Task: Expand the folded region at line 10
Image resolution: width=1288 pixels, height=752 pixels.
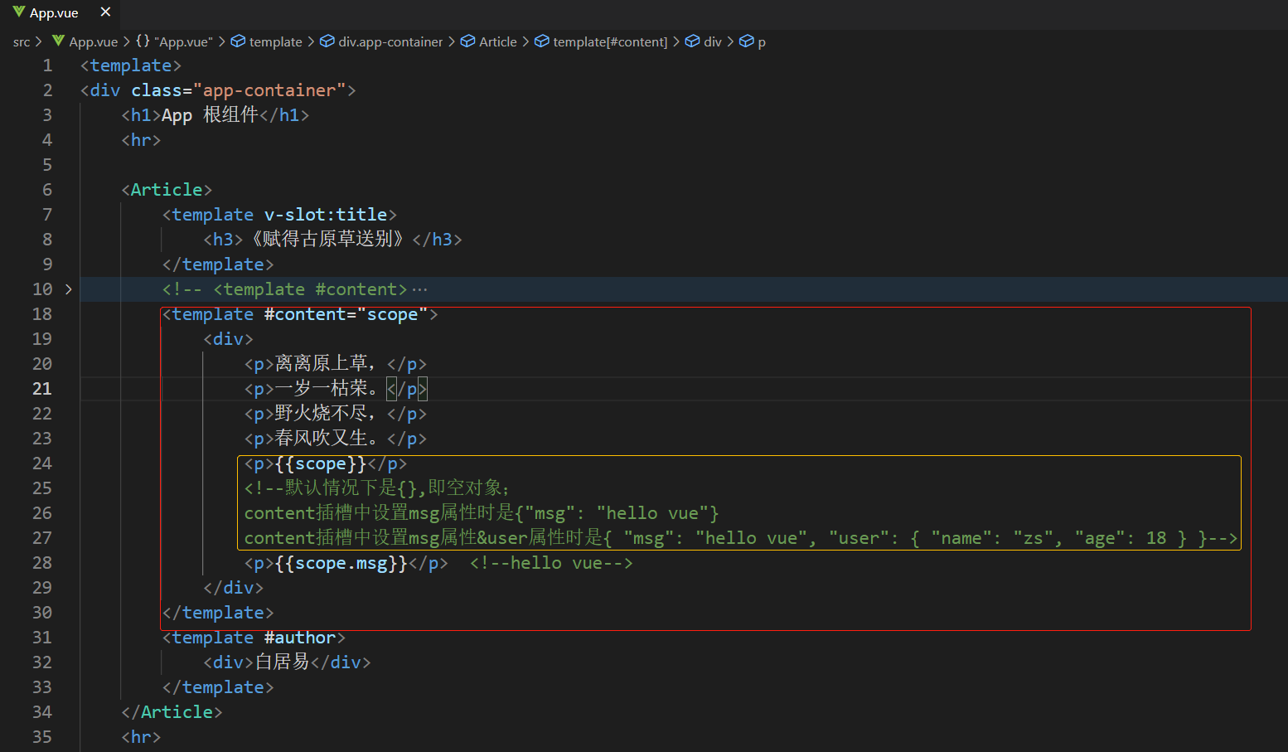Action: (x=69, y=289)
